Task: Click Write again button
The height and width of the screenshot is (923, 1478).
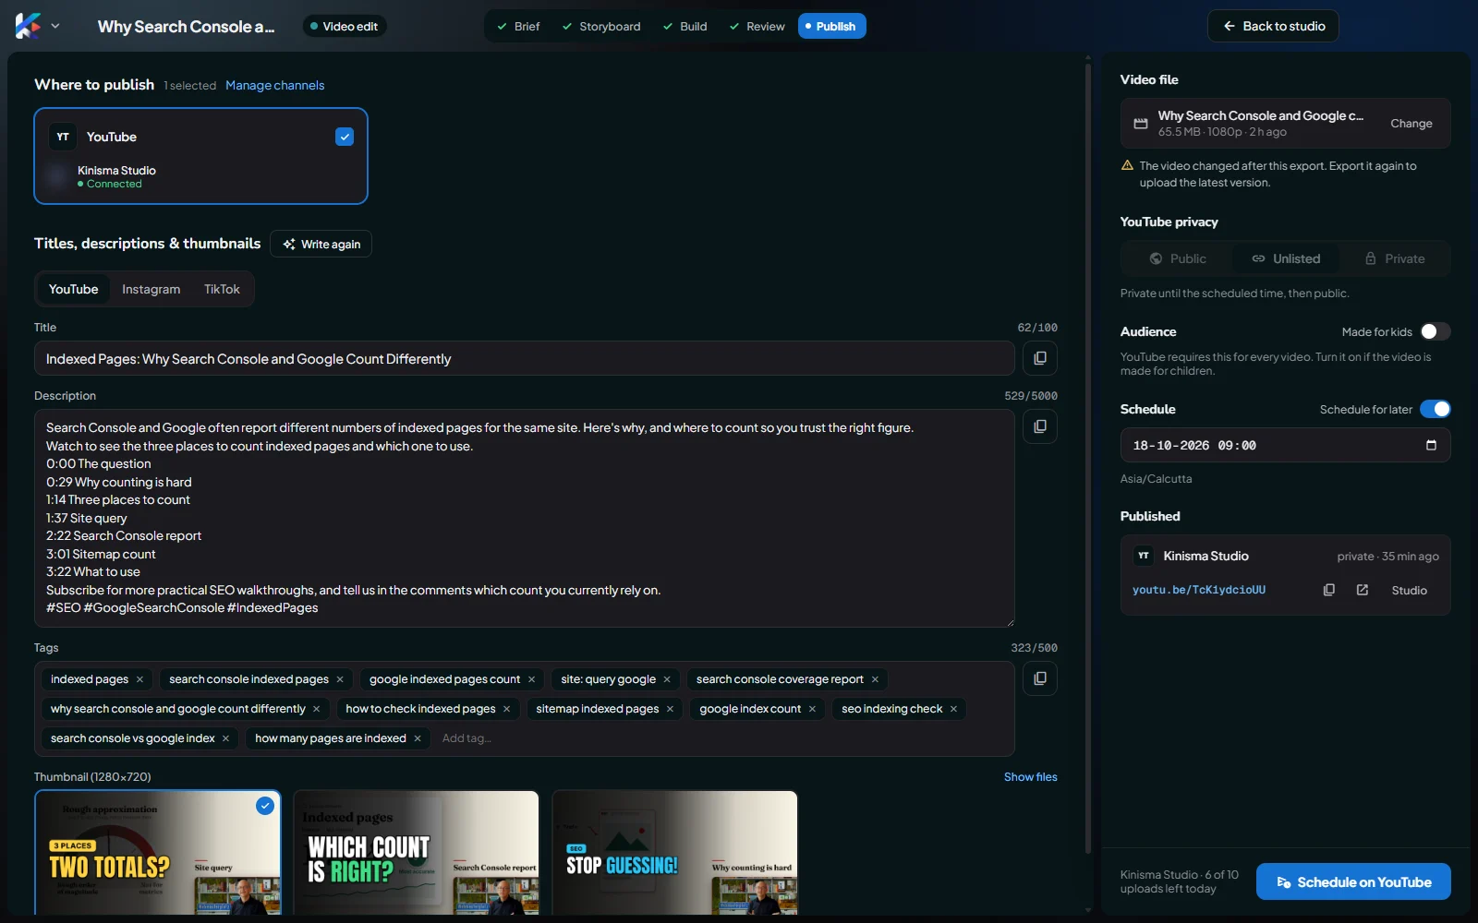Action: pos(321,244)
